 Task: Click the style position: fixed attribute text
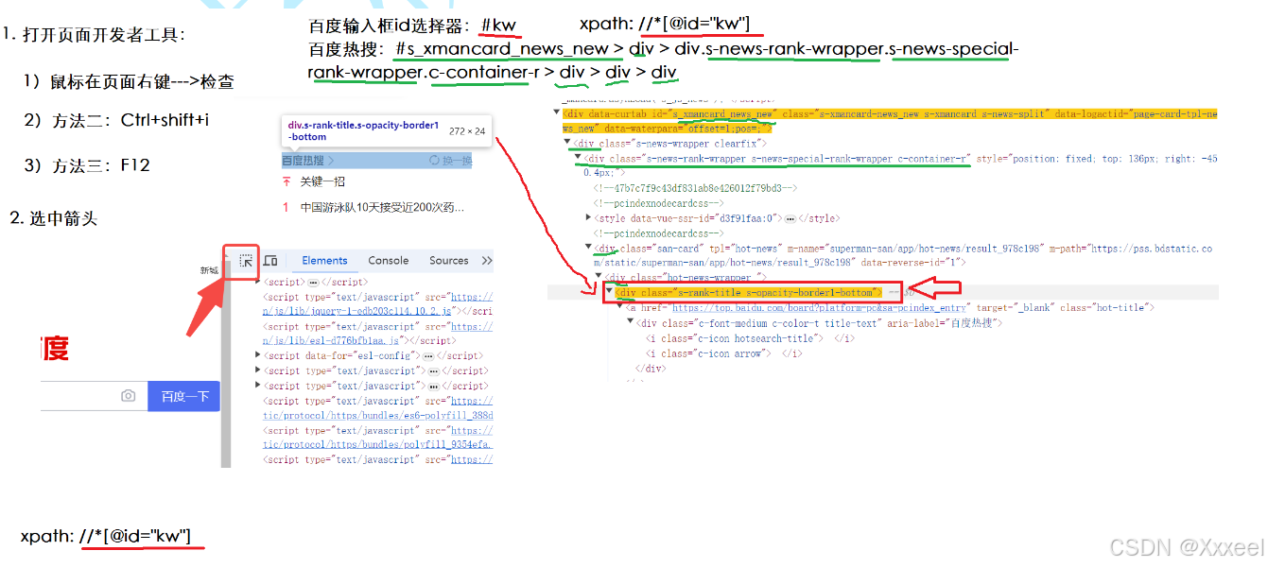(x=1097, y=159)
